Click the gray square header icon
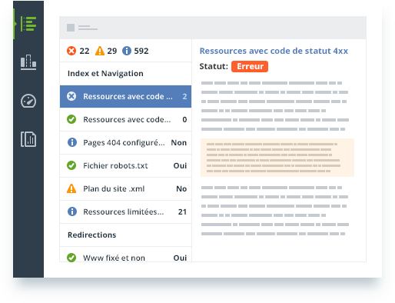This screenshot has height=303, width=395. click(71, 28)
